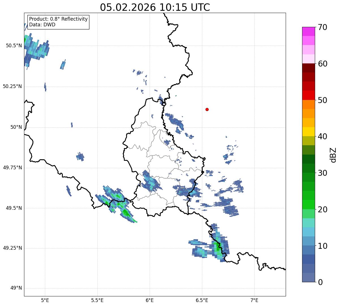Screen dimensions: 340x306
Task: Click the 6.5°E longitude label
Action: [x=202, y=300]
